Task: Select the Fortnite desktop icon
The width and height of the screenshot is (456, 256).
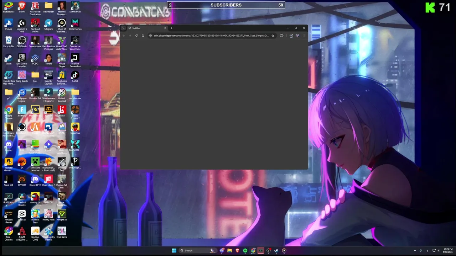Action: 22,112
